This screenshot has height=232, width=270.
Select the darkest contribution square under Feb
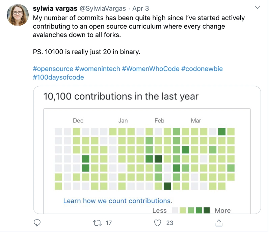click(158, 159)
